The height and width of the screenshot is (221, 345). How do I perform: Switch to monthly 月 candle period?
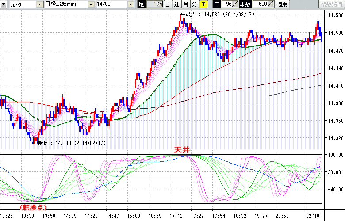pos(185,4)
